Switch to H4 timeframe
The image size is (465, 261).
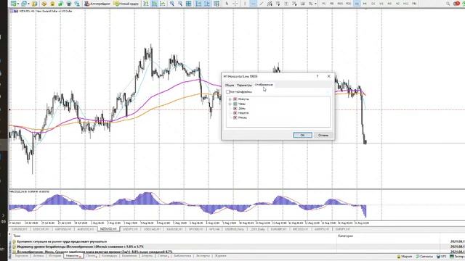(365, 4)
